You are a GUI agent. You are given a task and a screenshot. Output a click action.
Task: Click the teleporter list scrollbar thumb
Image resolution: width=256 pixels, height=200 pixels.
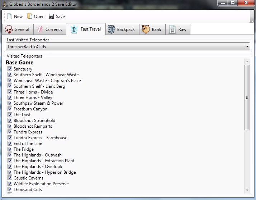247,97
